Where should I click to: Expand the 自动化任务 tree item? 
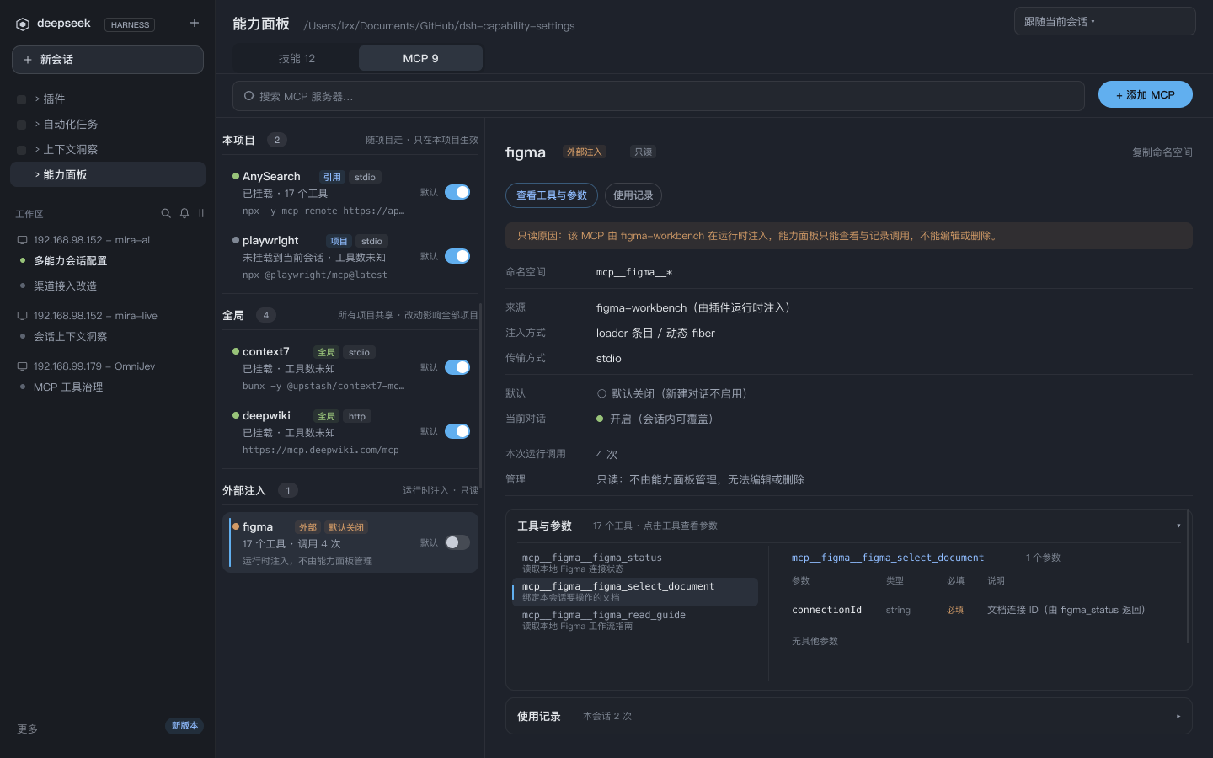click(x=37, y=125)
